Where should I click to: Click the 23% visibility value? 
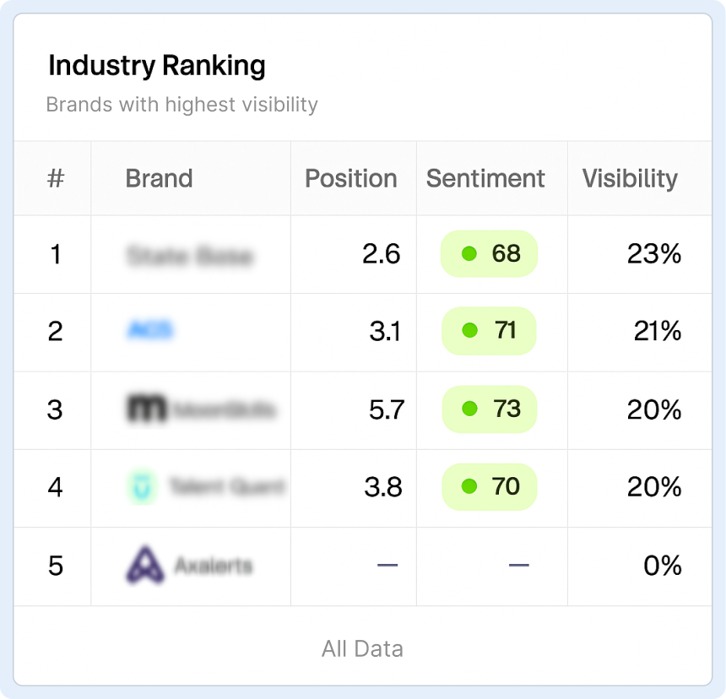pos(653,254)
